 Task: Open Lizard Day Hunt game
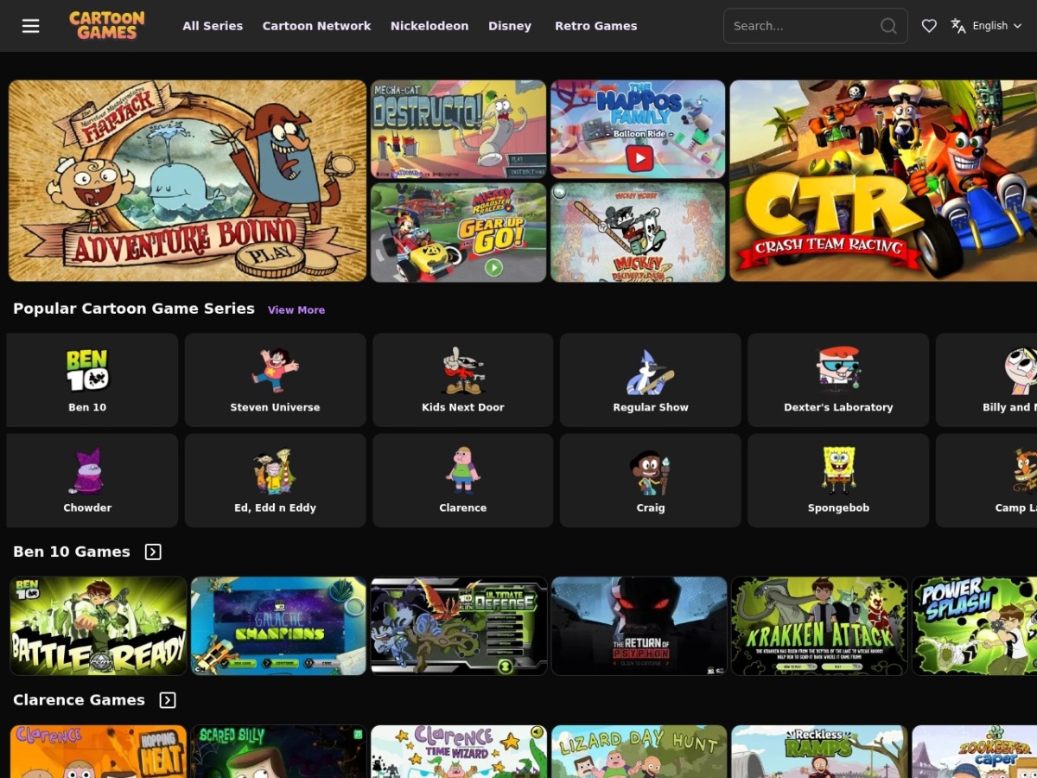[x=639, y=751]
